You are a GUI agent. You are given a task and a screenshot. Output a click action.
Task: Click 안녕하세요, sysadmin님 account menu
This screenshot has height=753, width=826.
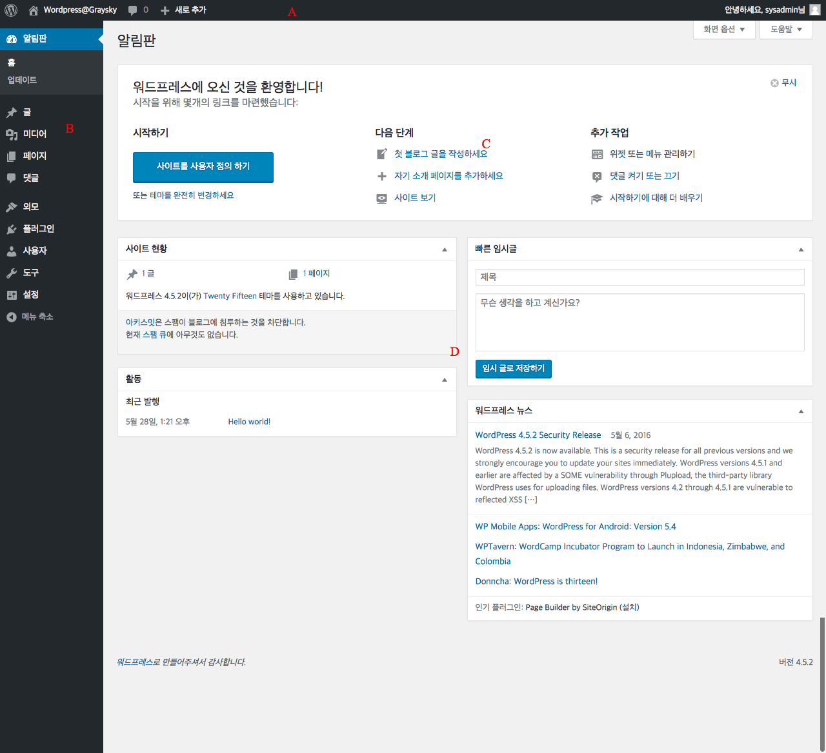coord(772,10)
